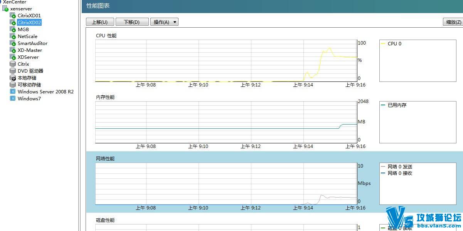Open the 缩放(Z) zoom dropdown
This screenshot has width=463, height=231.
pos(453,22)
